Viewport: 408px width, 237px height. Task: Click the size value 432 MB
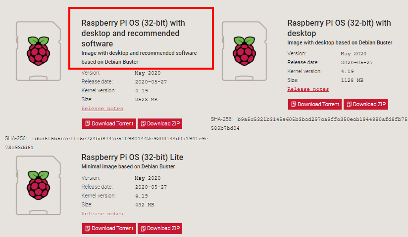(145, 205)
